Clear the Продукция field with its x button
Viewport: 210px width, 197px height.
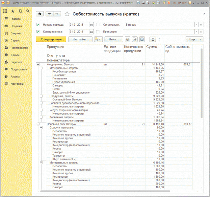[201, 32]
